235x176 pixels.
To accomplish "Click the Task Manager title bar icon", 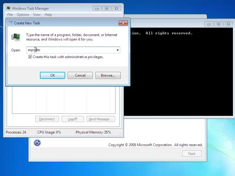I will (x=8, y=9).
